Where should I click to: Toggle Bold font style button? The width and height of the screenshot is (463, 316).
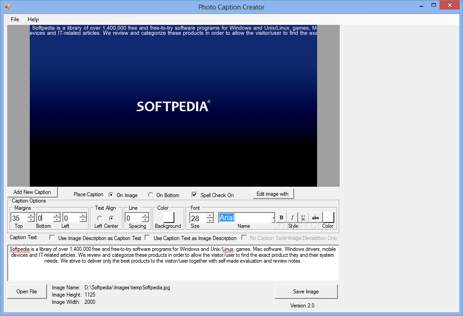[281, 217]
